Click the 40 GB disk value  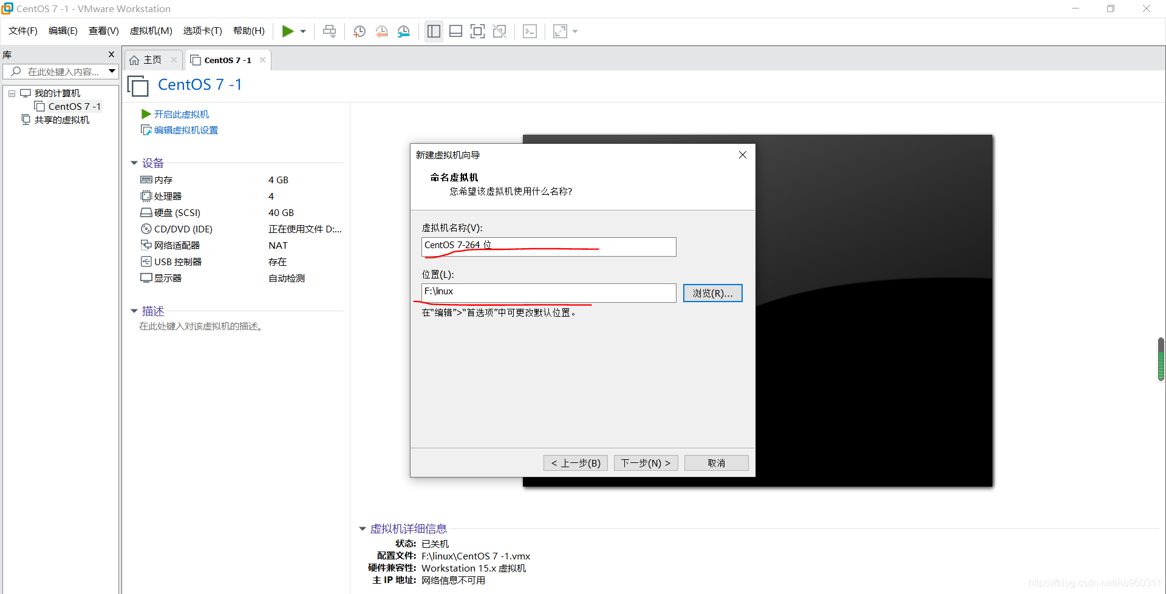tap(281, 212)
